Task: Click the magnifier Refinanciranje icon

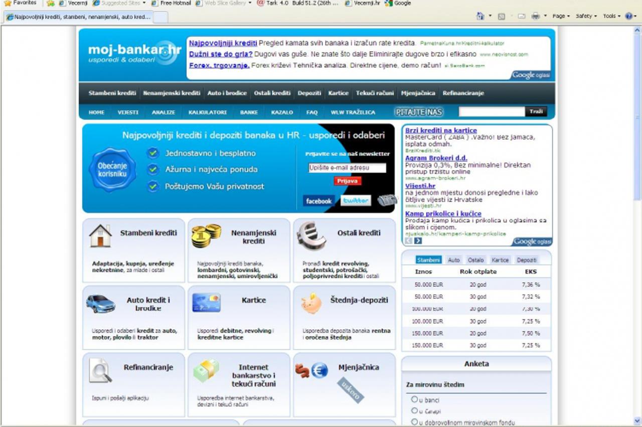Action: [x=100, y=370]
